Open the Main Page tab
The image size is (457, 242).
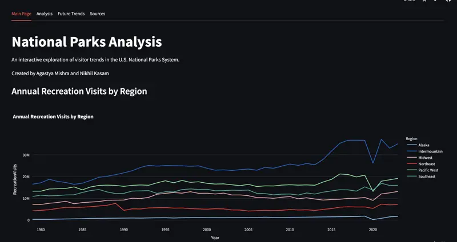point(21,14)
